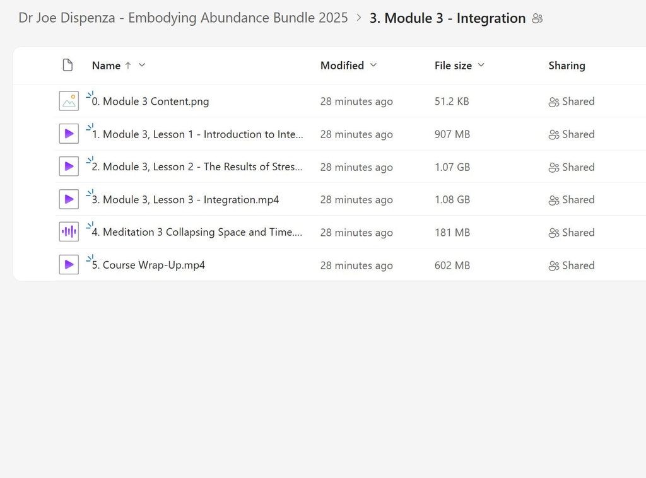Click the video icon for Lesson 2 Results of Stress
This screenshot has width=646, height=478.
(69, 166)
